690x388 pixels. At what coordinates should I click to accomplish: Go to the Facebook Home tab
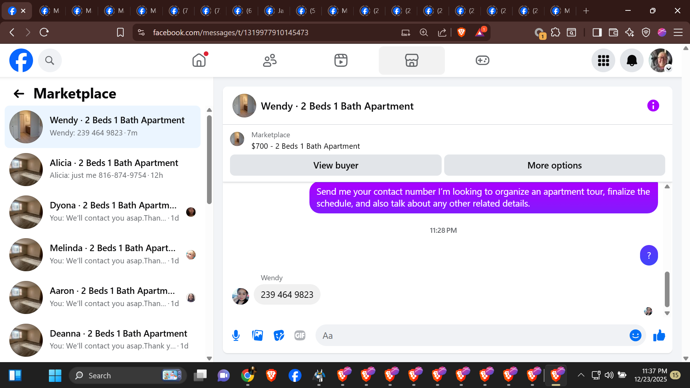(199, 60)
